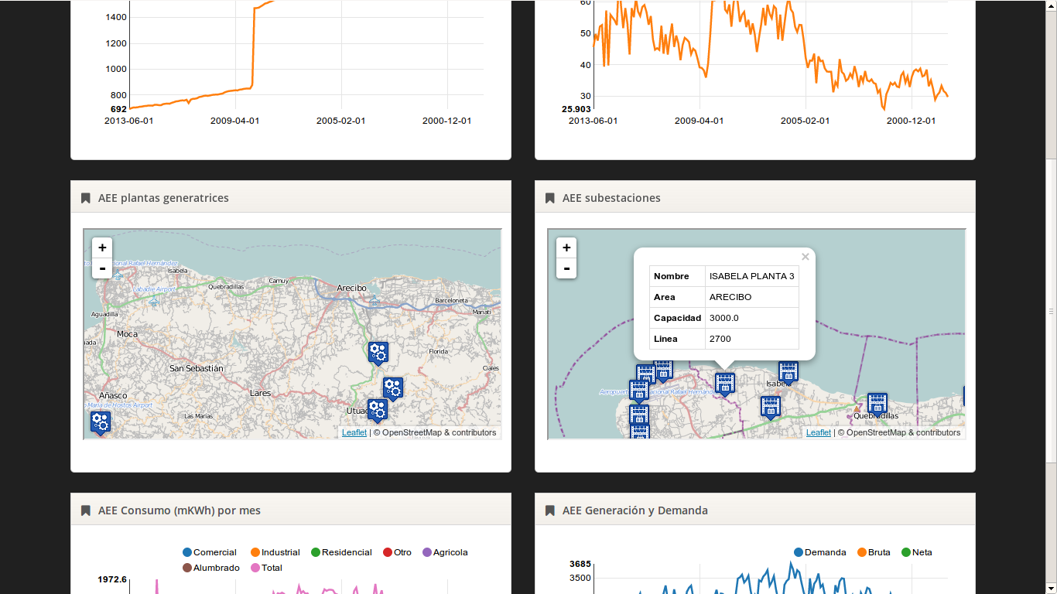Viewport: 1057px width, 594px height.
Task: Zoom out on the subestaciones map
Action: coord(566,268)
